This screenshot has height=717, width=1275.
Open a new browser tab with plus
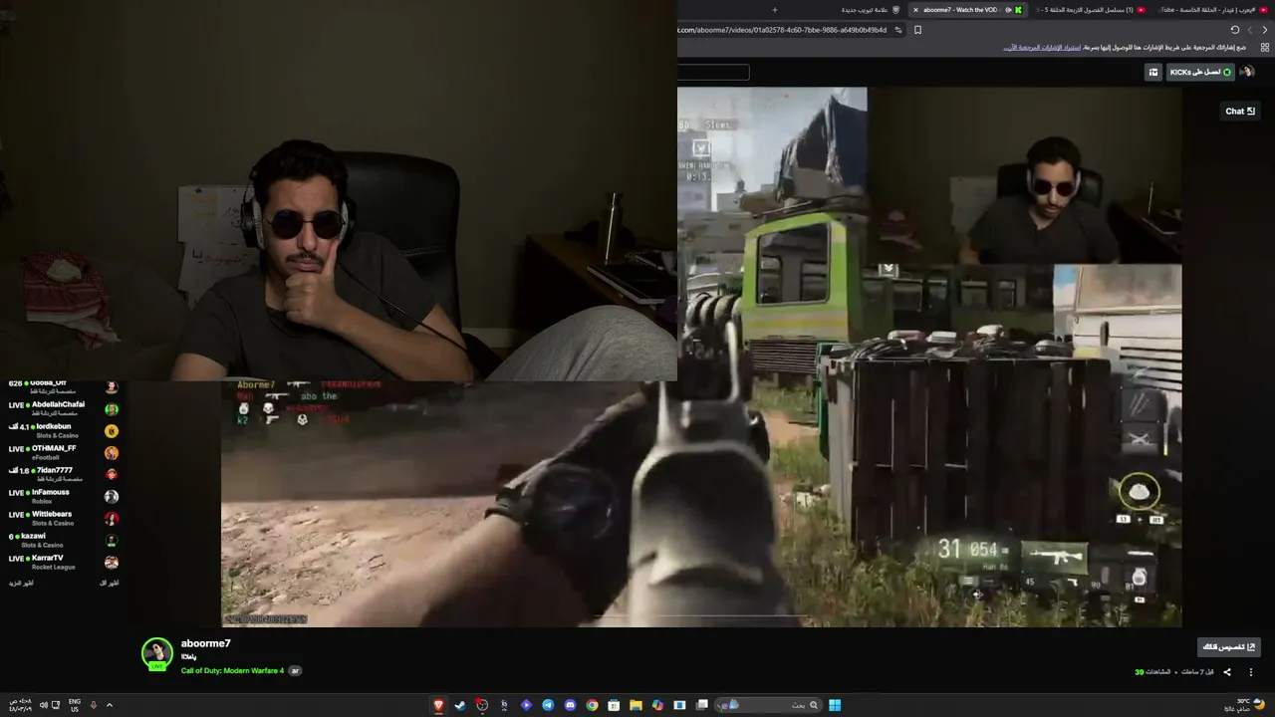774,10
